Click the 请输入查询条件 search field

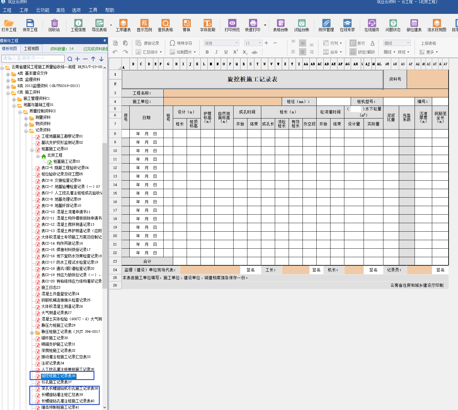click(33, 59)
